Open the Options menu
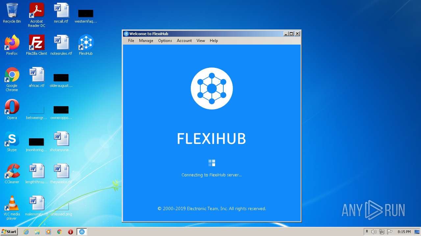The image size is (421, 236). [165, 41]
